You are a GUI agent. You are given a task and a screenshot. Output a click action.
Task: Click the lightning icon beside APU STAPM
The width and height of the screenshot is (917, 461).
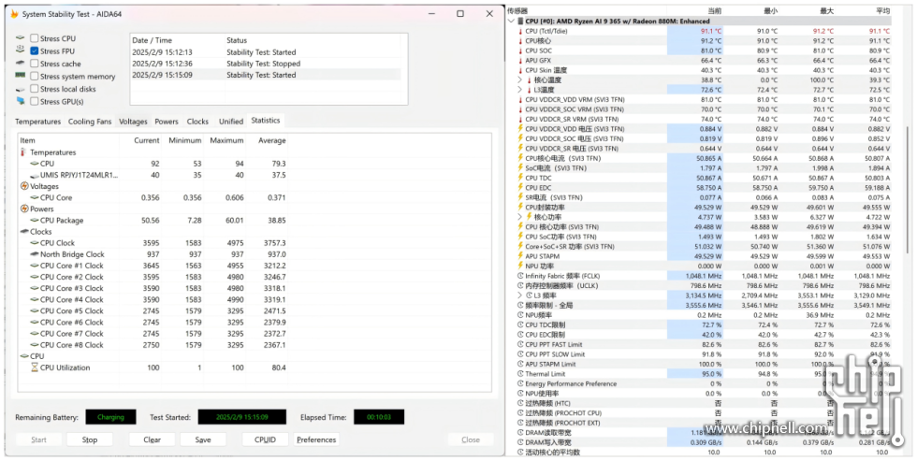(520, 256)
